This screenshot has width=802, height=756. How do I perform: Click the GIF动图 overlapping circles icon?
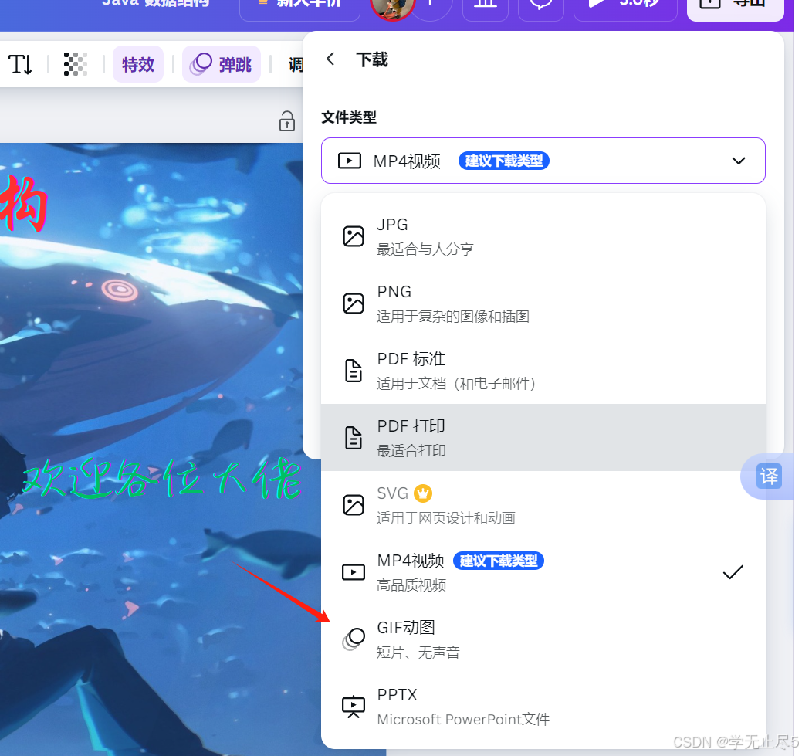point(354,639)
